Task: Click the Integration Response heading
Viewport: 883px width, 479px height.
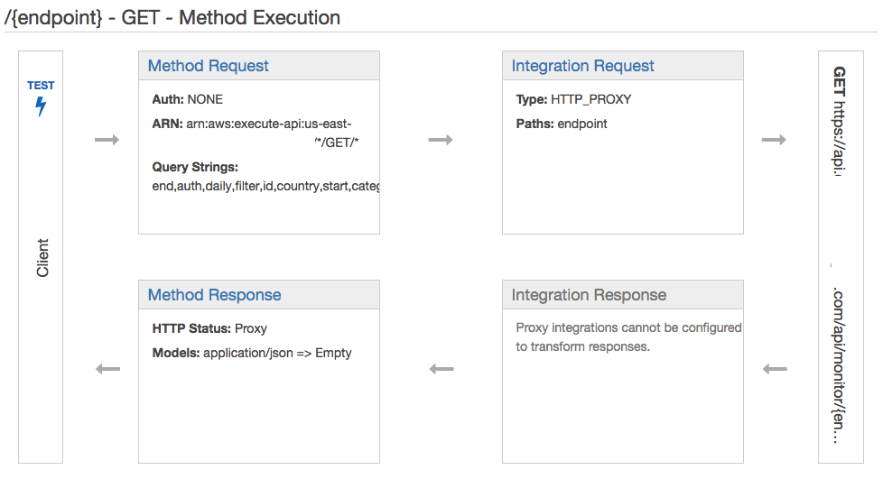Action: 589,295
